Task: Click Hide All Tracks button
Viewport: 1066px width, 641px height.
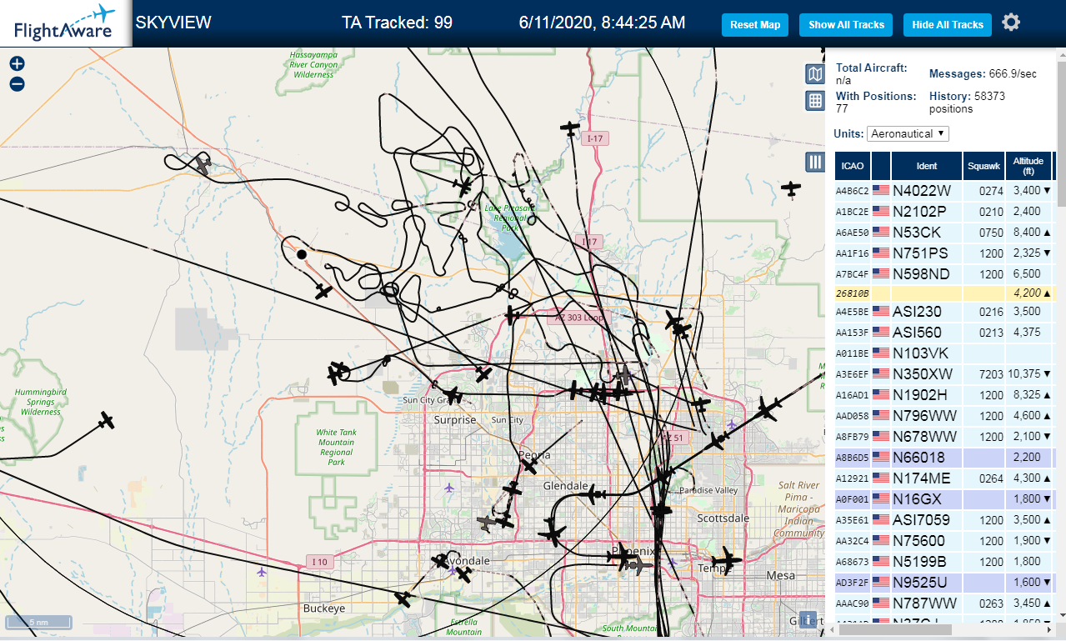Action: pyautogui.click(x=948, y=25)
